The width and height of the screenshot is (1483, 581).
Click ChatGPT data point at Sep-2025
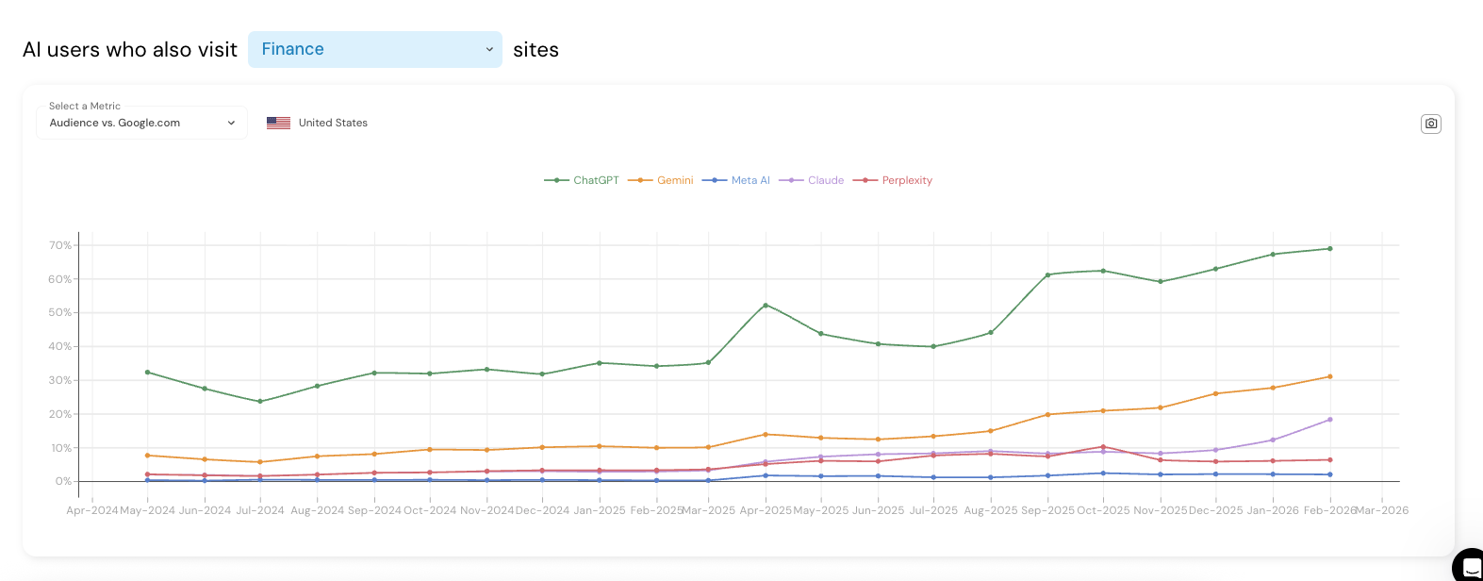click(x=1047, y=274)
